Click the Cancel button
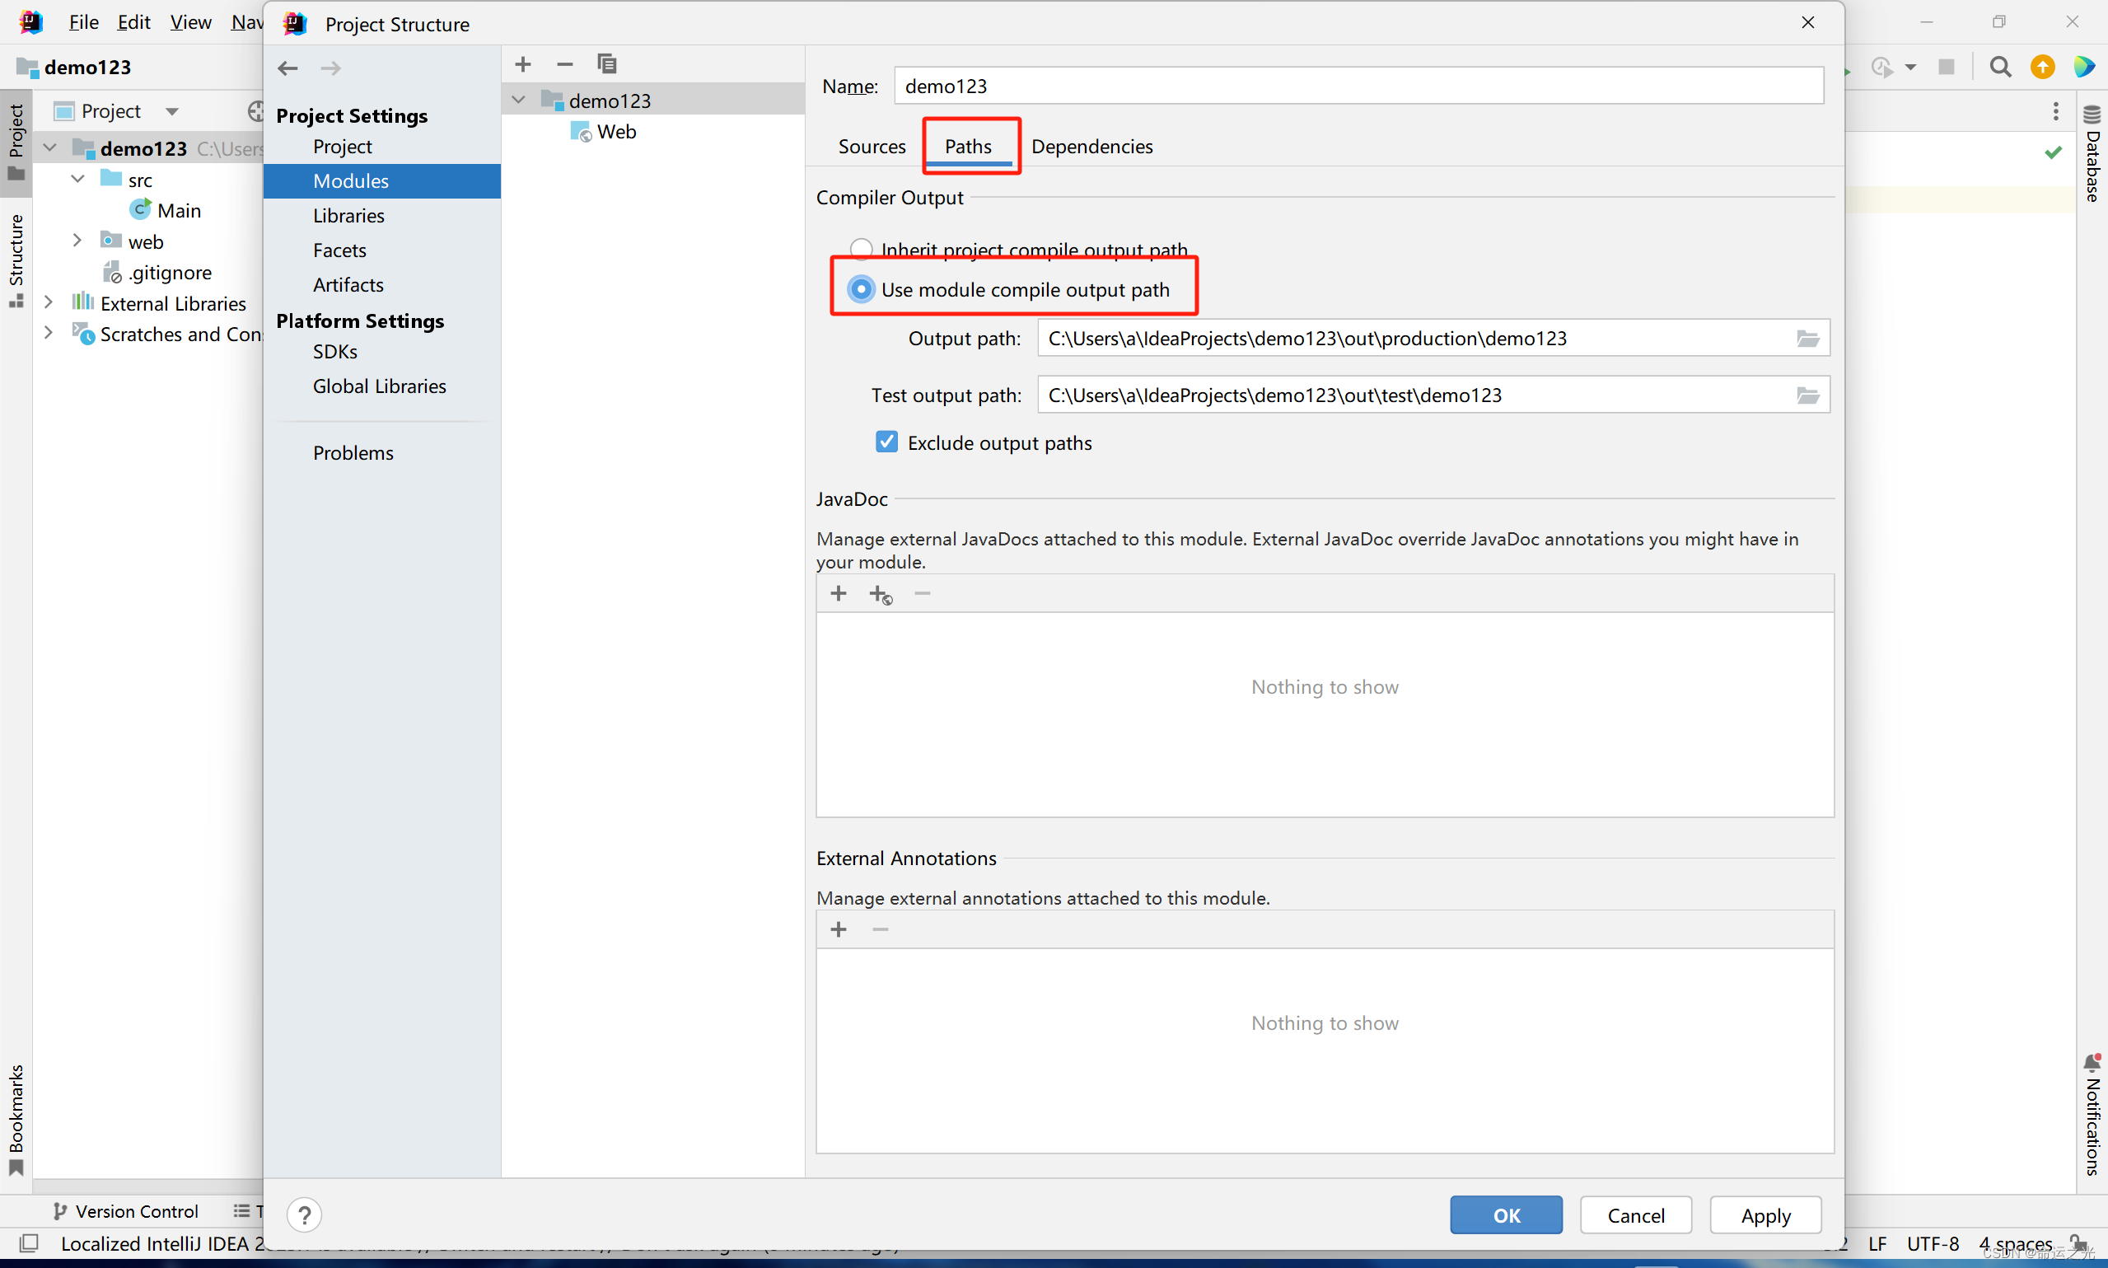Screen dimensions: 2108x1268 click(1634, 1215)
